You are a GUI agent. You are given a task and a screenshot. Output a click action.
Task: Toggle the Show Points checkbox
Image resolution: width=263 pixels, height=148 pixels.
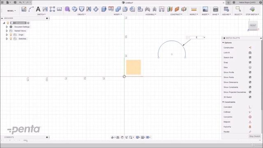point(250,77)
